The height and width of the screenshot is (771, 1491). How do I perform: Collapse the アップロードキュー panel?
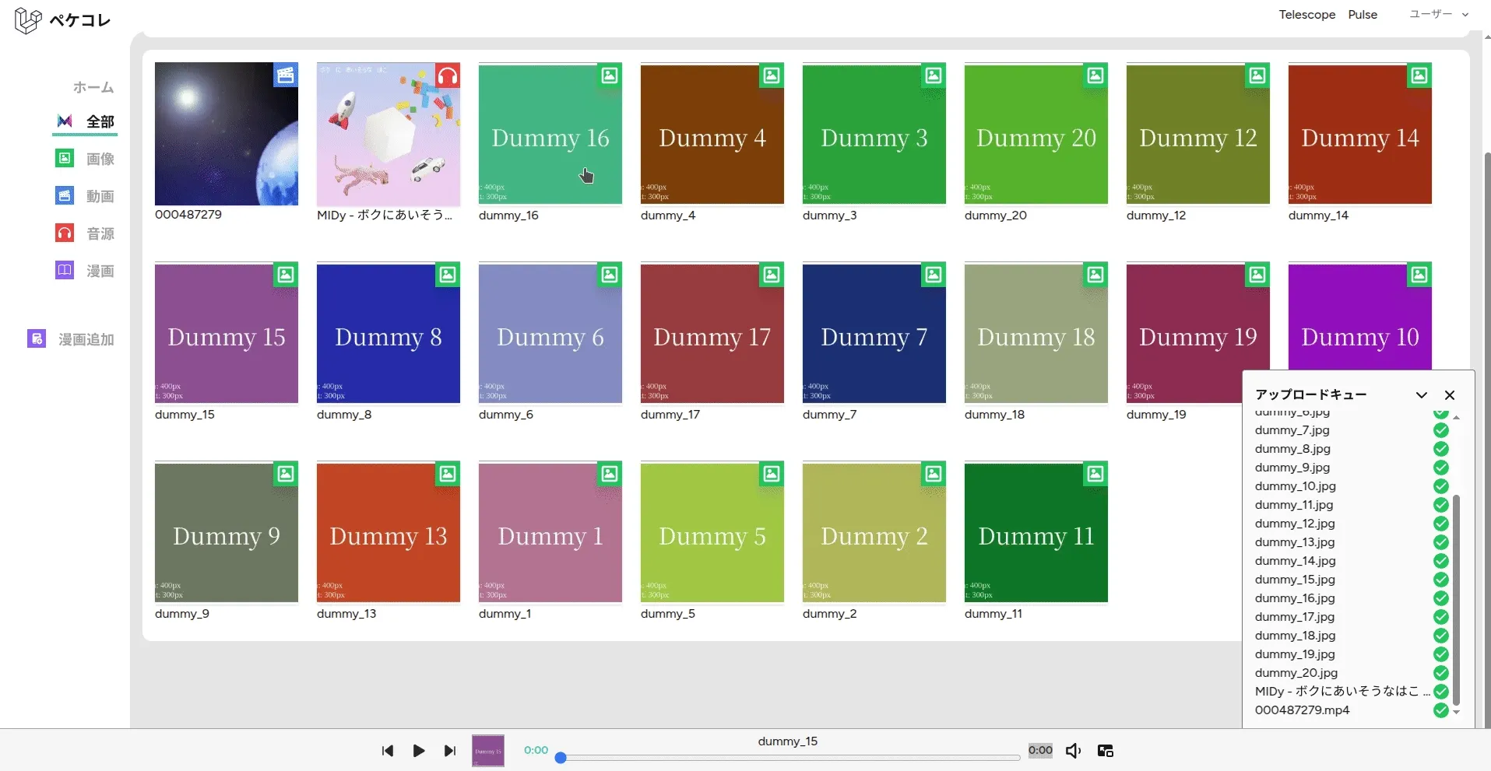(x=1421, y=395)
